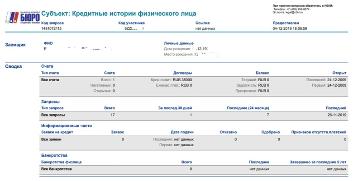Click the 'Отказано' column header
The width and height of the screenshot is (353, 181).
[228, 132]
